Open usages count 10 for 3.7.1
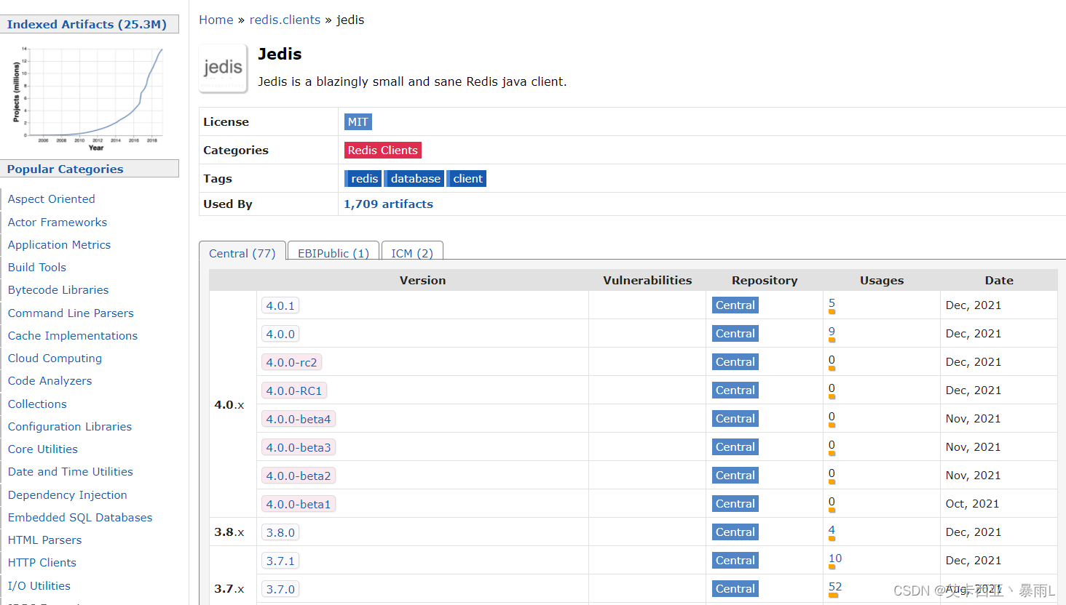 pos(835,558)
